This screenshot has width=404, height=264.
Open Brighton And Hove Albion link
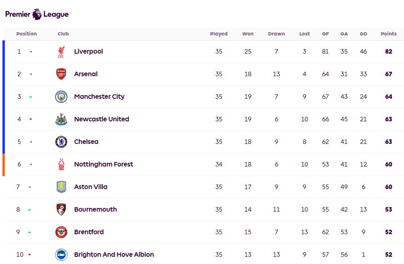pos(114,254)
